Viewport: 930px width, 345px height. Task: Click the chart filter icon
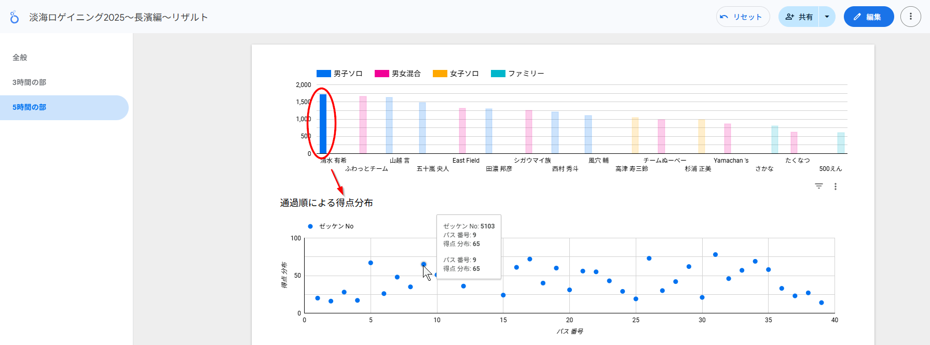tap(819, 186)
